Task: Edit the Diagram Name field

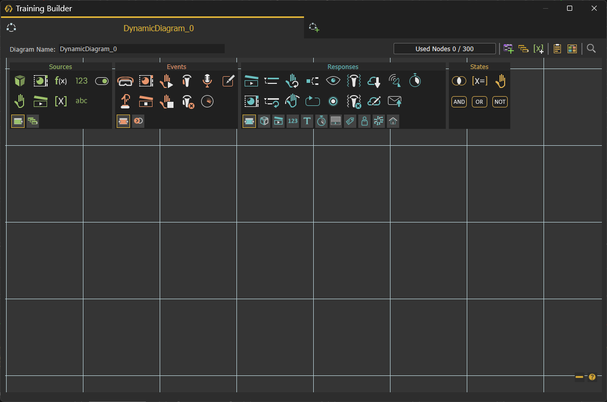Action: (142, 49)
